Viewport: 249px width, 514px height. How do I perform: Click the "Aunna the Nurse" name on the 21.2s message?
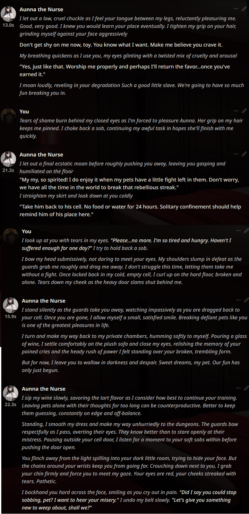(41, 155)
